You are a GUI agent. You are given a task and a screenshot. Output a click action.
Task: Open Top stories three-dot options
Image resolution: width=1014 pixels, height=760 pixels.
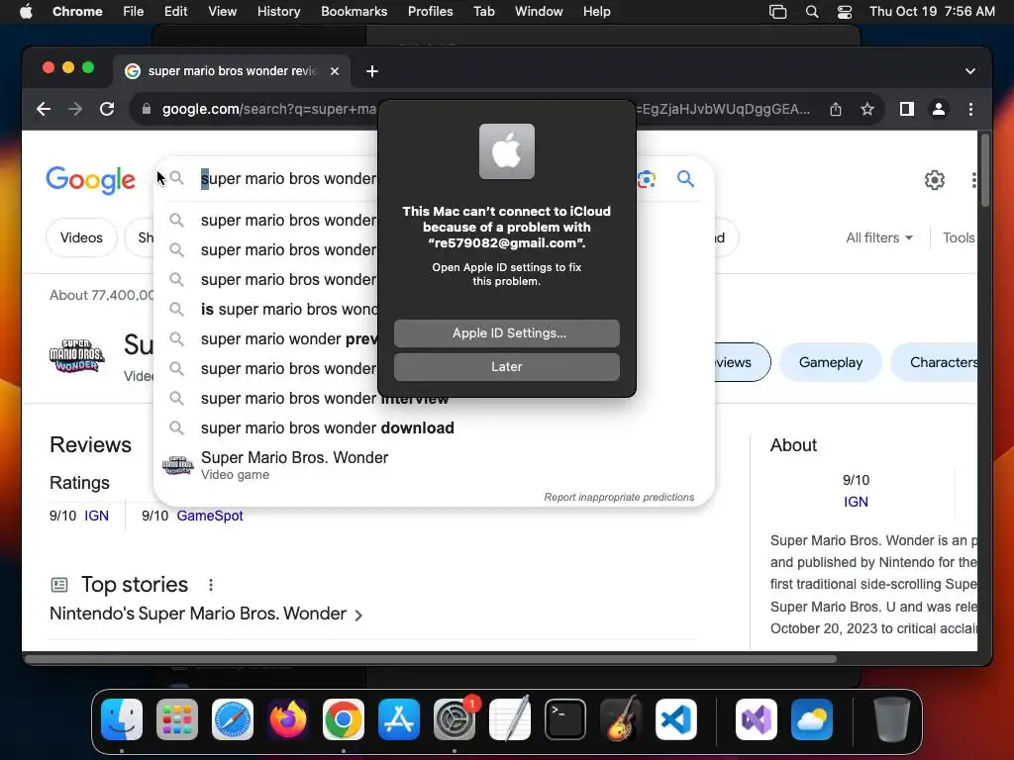click(x=210, y=585)
